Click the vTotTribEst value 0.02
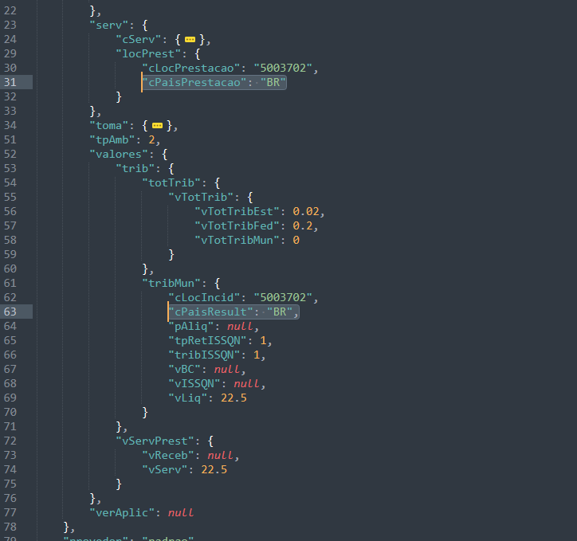 click(x=308, y=211)
